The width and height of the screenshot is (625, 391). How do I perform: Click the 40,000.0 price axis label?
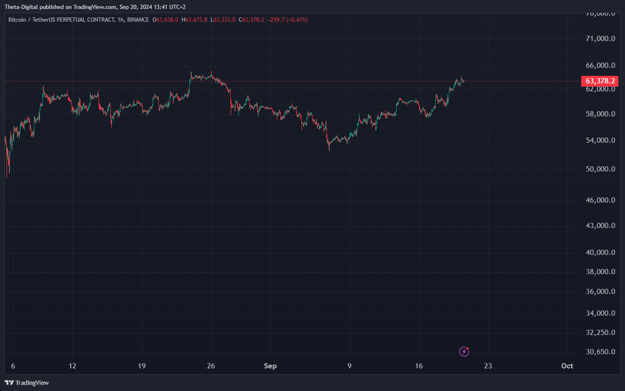click(600, 252)
